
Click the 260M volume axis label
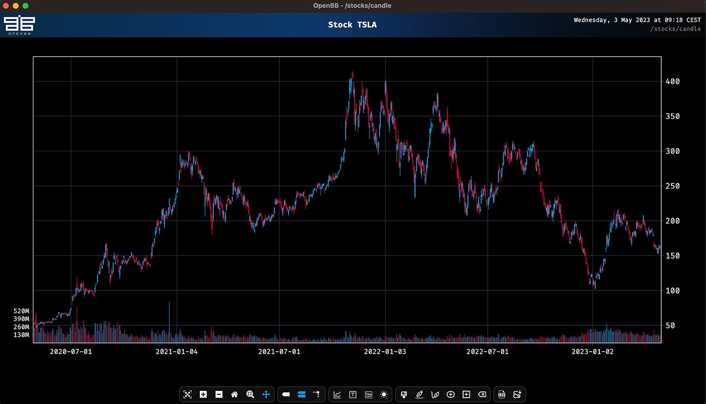tap(21, 327)
